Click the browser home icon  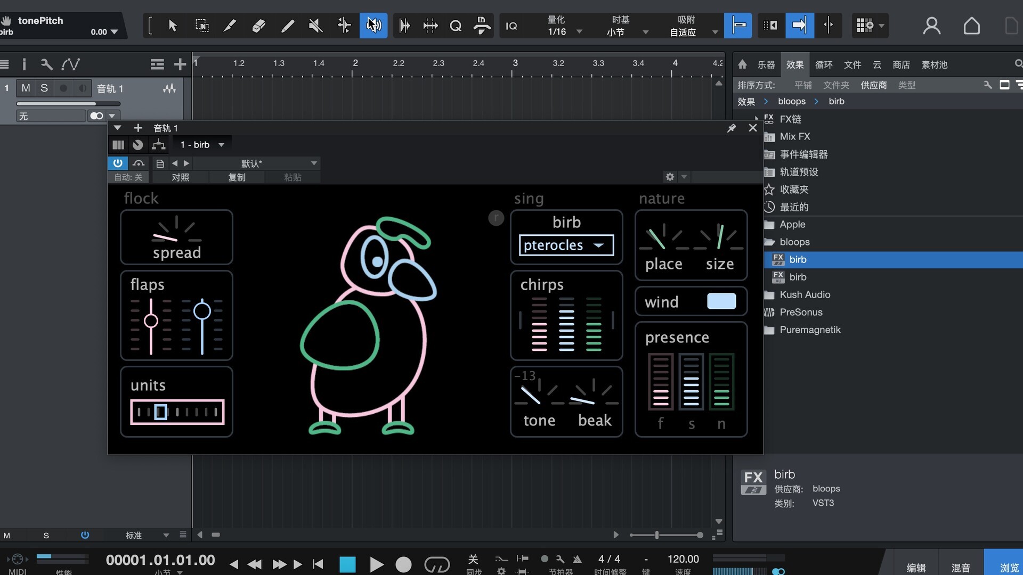coord(742,64)
